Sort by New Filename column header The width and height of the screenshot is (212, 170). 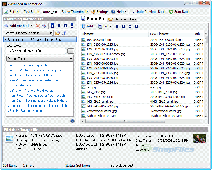[170, 34]
